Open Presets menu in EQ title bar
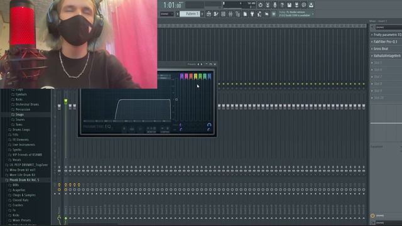The height and width of the screenshot is (226, 402). [192, 64]
